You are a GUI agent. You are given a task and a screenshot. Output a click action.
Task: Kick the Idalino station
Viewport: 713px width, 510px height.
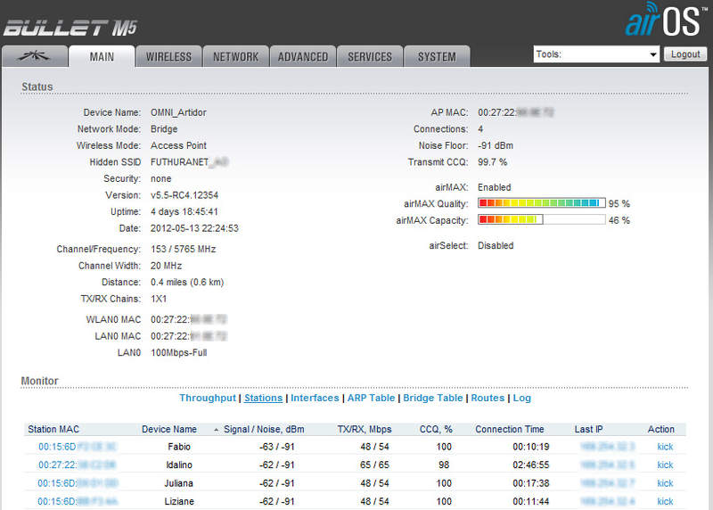click(665, 465)
